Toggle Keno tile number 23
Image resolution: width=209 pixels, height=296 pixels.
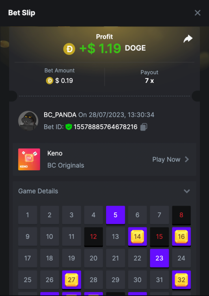(x=159, y=258)
